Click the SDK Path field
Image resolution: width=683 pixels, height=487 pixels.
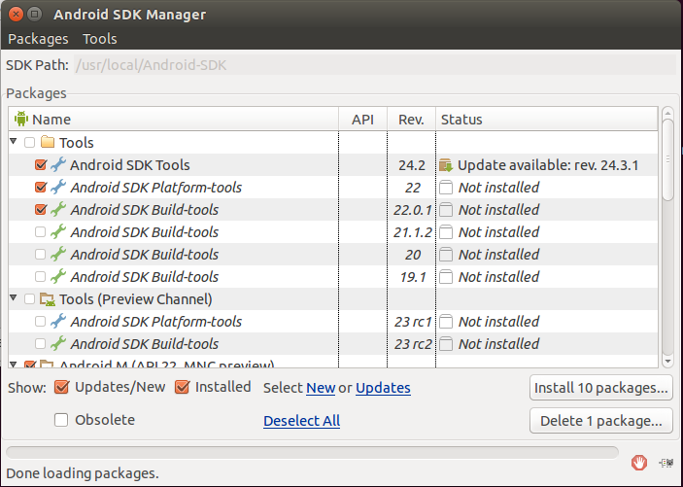(x=375, y=65)
